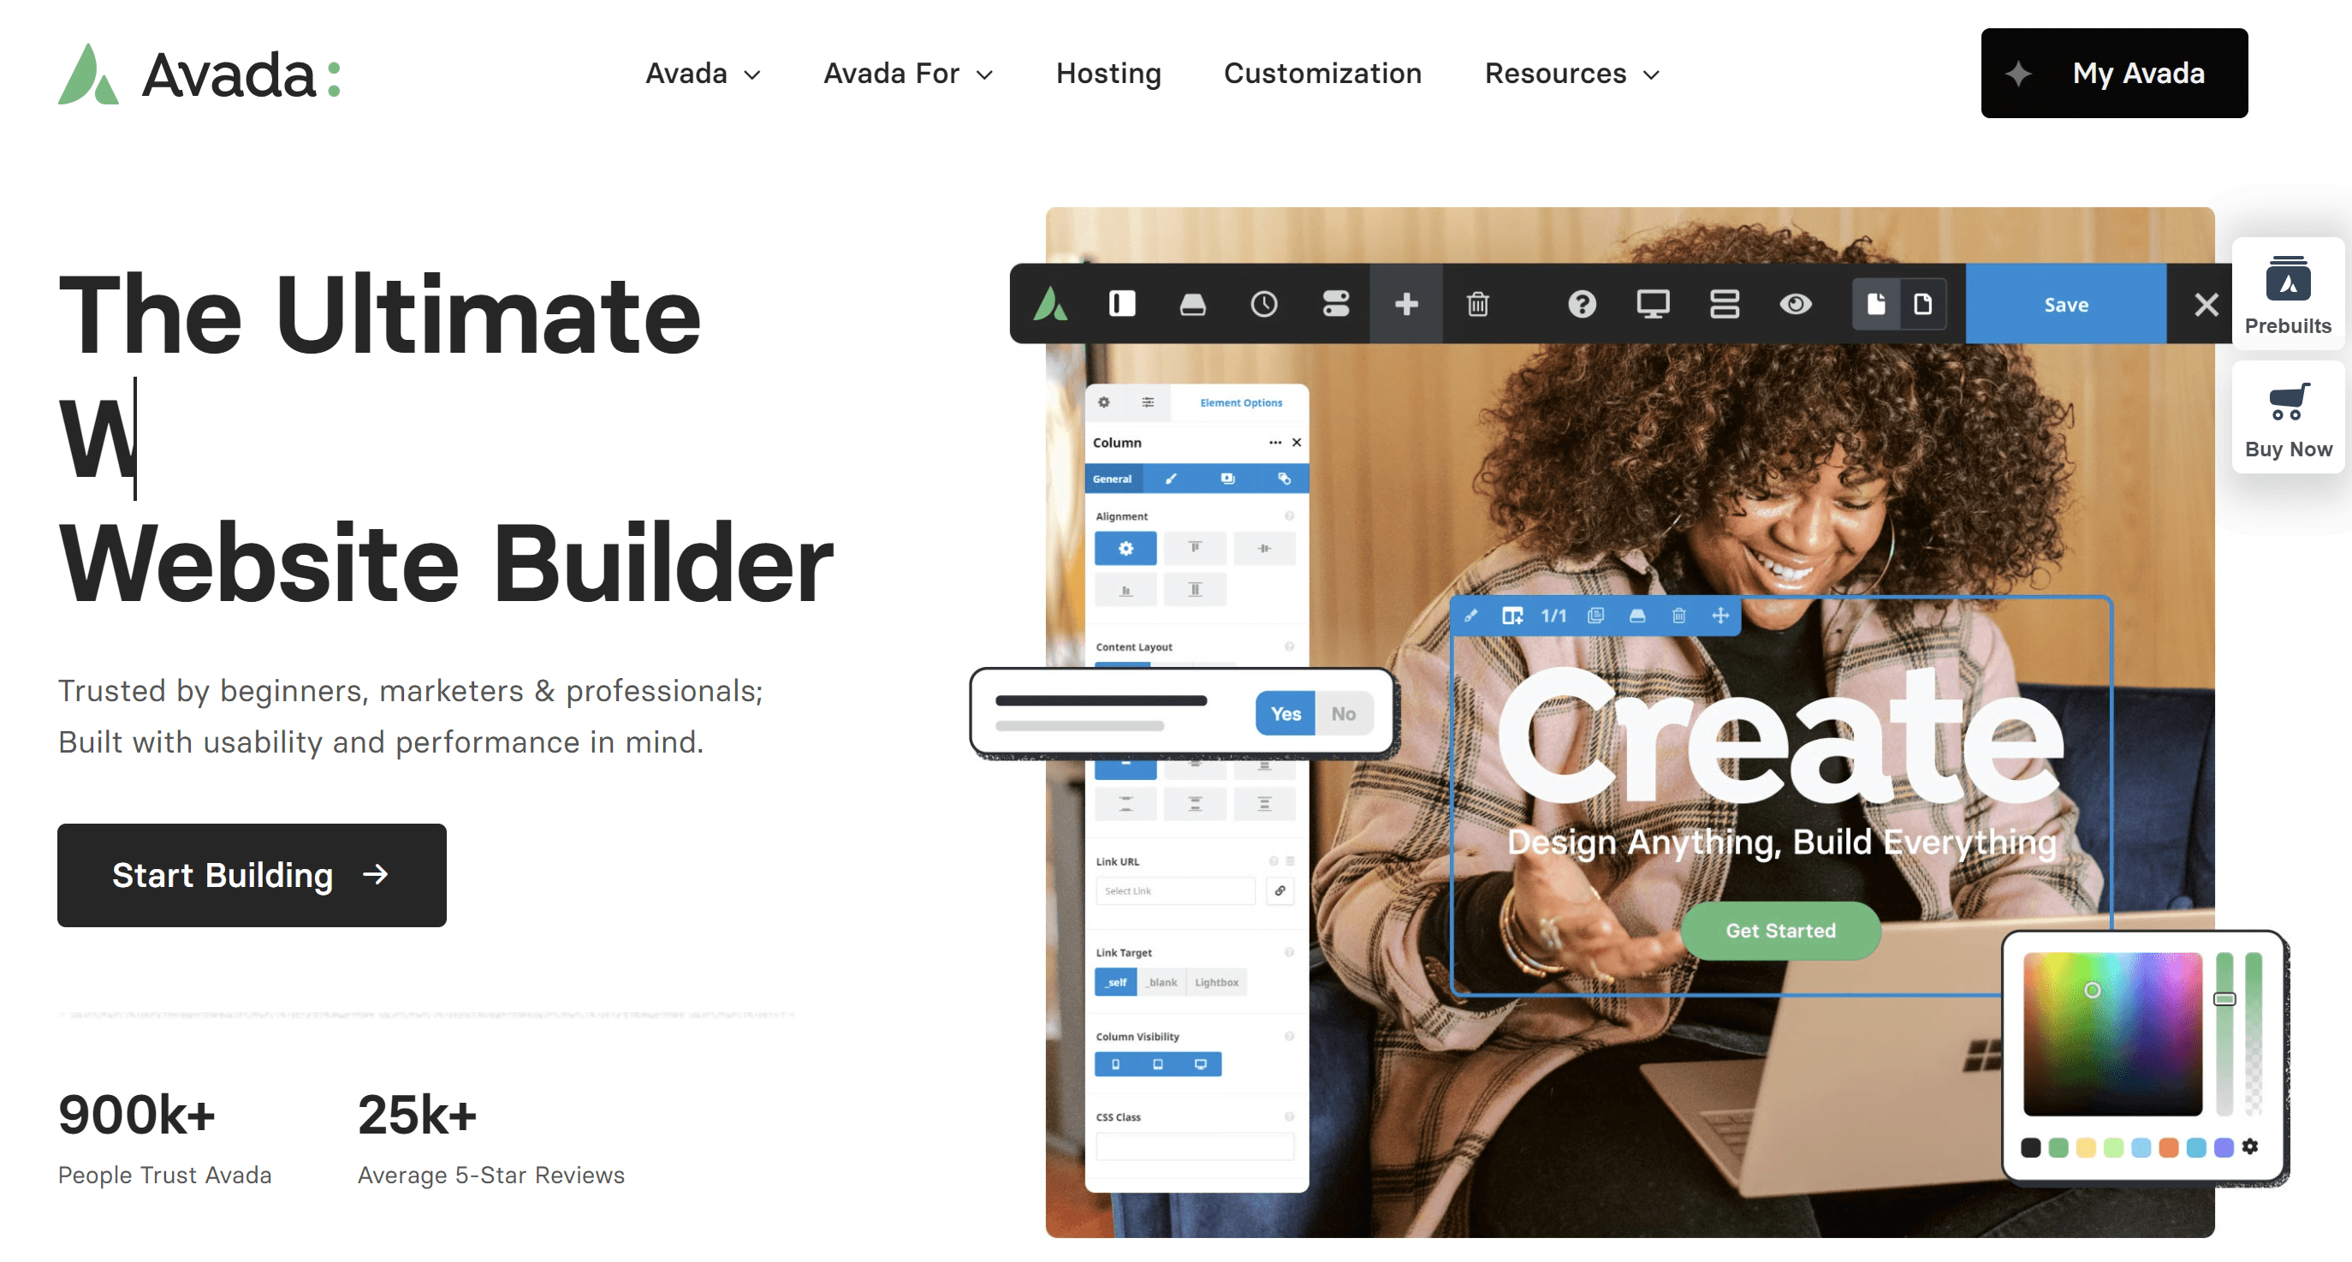Click the help question mark icon in toolbar
The width and height of the screenshot is (2352, 1262).
click(x=1576, y=303)
